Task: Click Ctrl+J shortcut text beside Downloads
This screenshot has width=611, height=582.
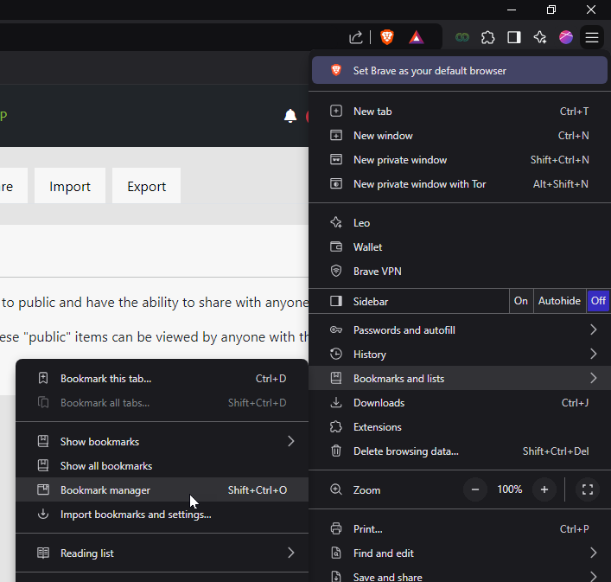Action: (x=576, y=403)
